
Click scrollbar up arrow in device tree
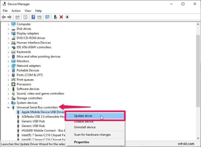pyautogui.click(x=198, y=24)
